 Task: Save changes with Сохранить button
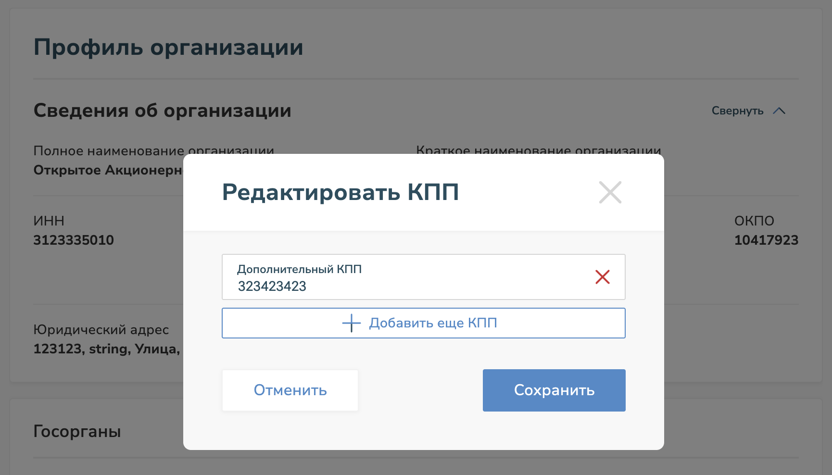[x=554, y=390]
